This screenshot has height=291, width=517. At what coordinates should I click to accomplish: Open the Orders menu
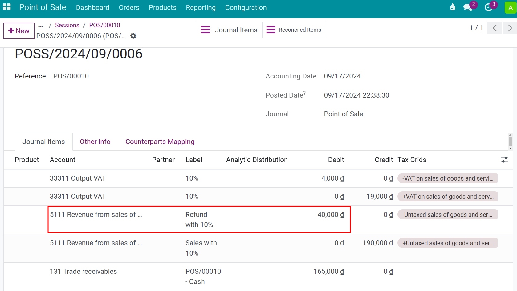click(x=129, y=7)
